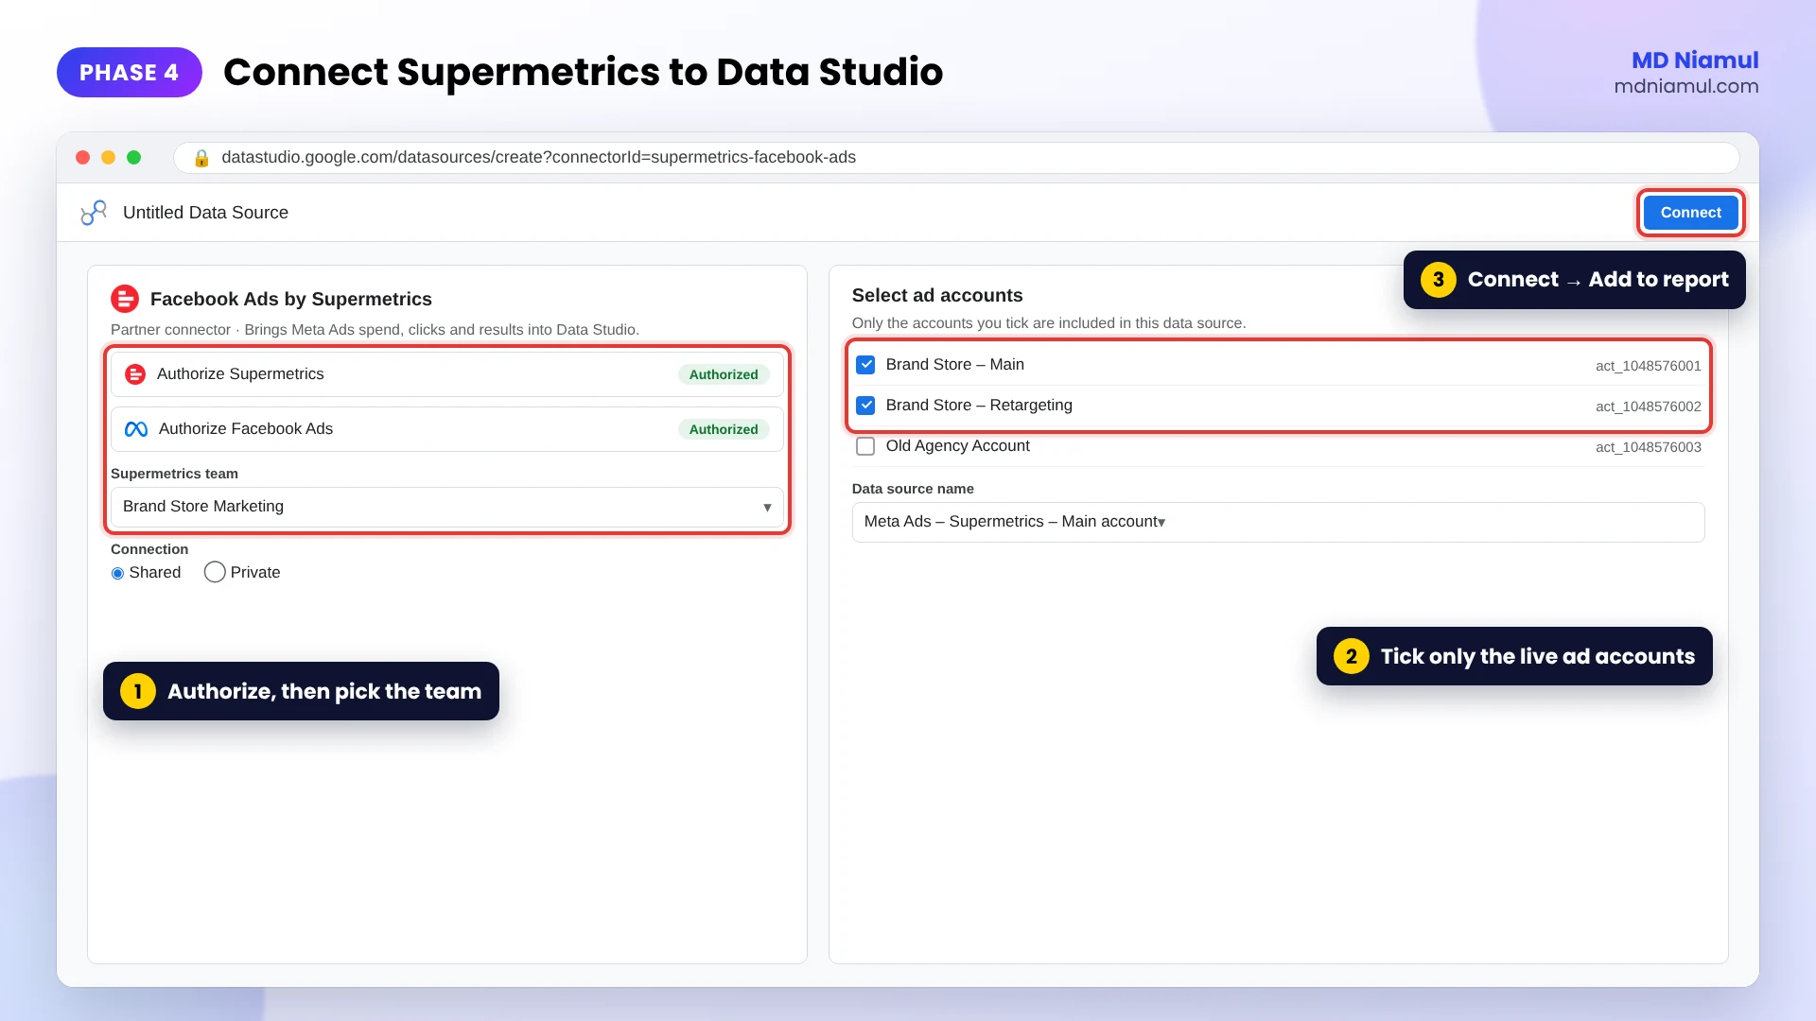Uncheck the Brand Store – Retargeting account

click(865, 406)
